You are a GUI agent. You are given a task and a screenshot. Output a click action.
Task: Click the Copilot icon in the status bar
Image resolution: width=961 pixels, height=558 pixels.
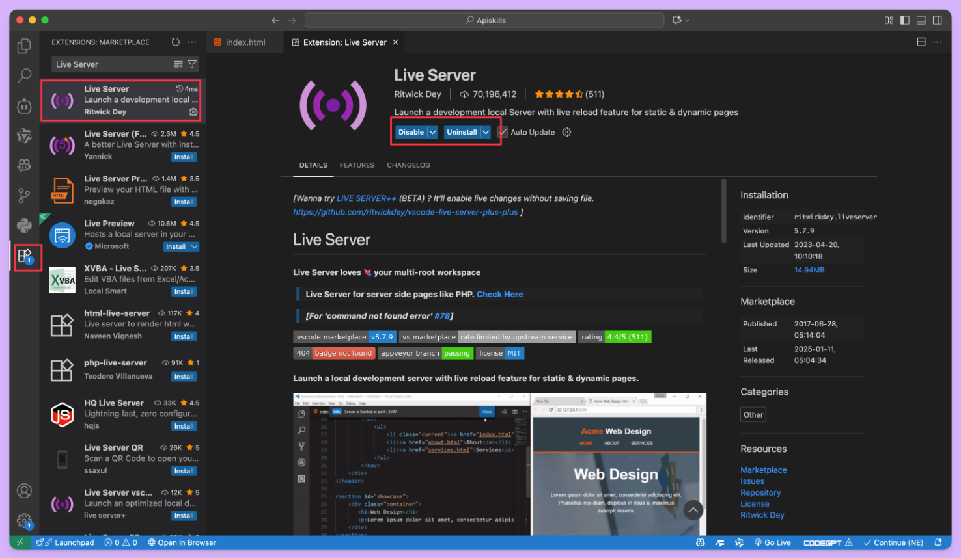pos(700,542)
